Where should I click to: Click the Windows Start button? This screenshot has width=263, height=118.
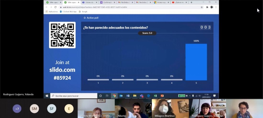coord(47,96)
